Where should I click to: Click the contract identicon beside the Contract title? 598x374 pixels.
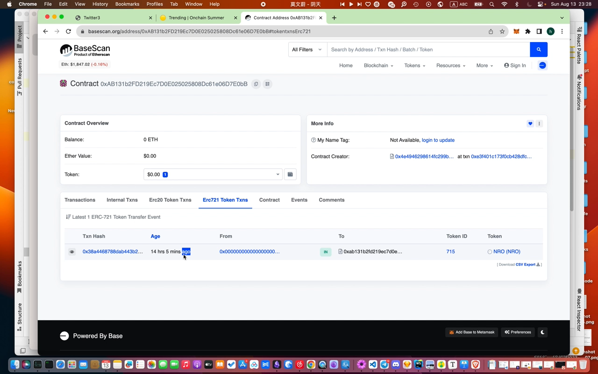64,84
